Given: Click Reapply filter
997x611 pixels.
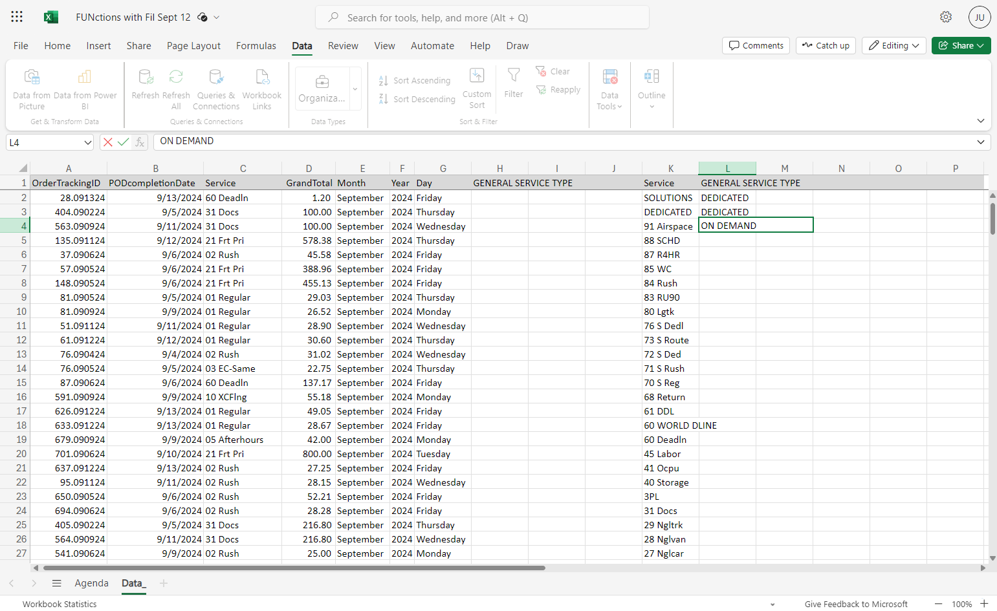Looking at the screenshot, I should 558,90.
